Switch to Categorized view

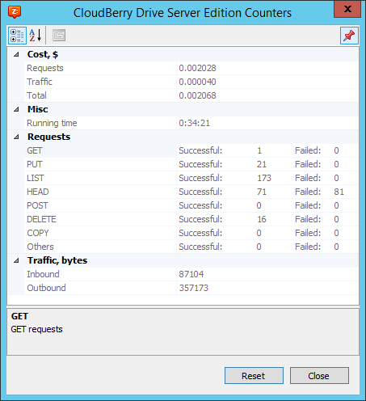click(x=17, y=36)
